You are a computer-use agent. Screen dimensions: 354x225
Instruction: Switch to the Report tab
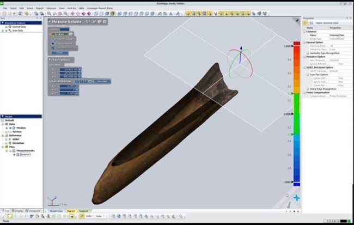[71, 210]
